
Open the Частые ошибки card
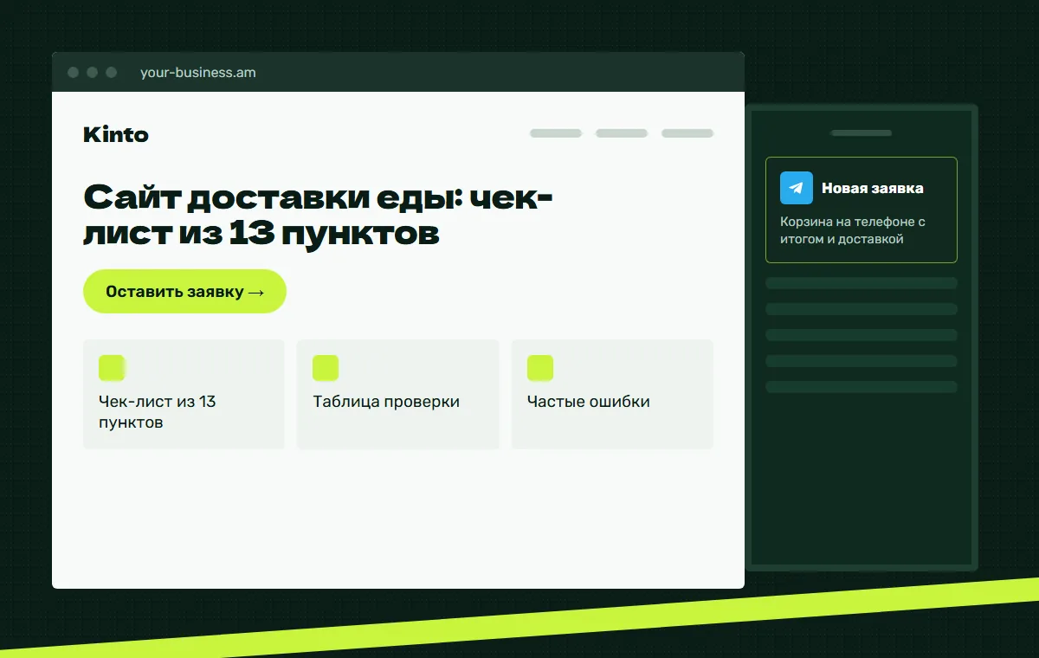click(x=612, y=394)
